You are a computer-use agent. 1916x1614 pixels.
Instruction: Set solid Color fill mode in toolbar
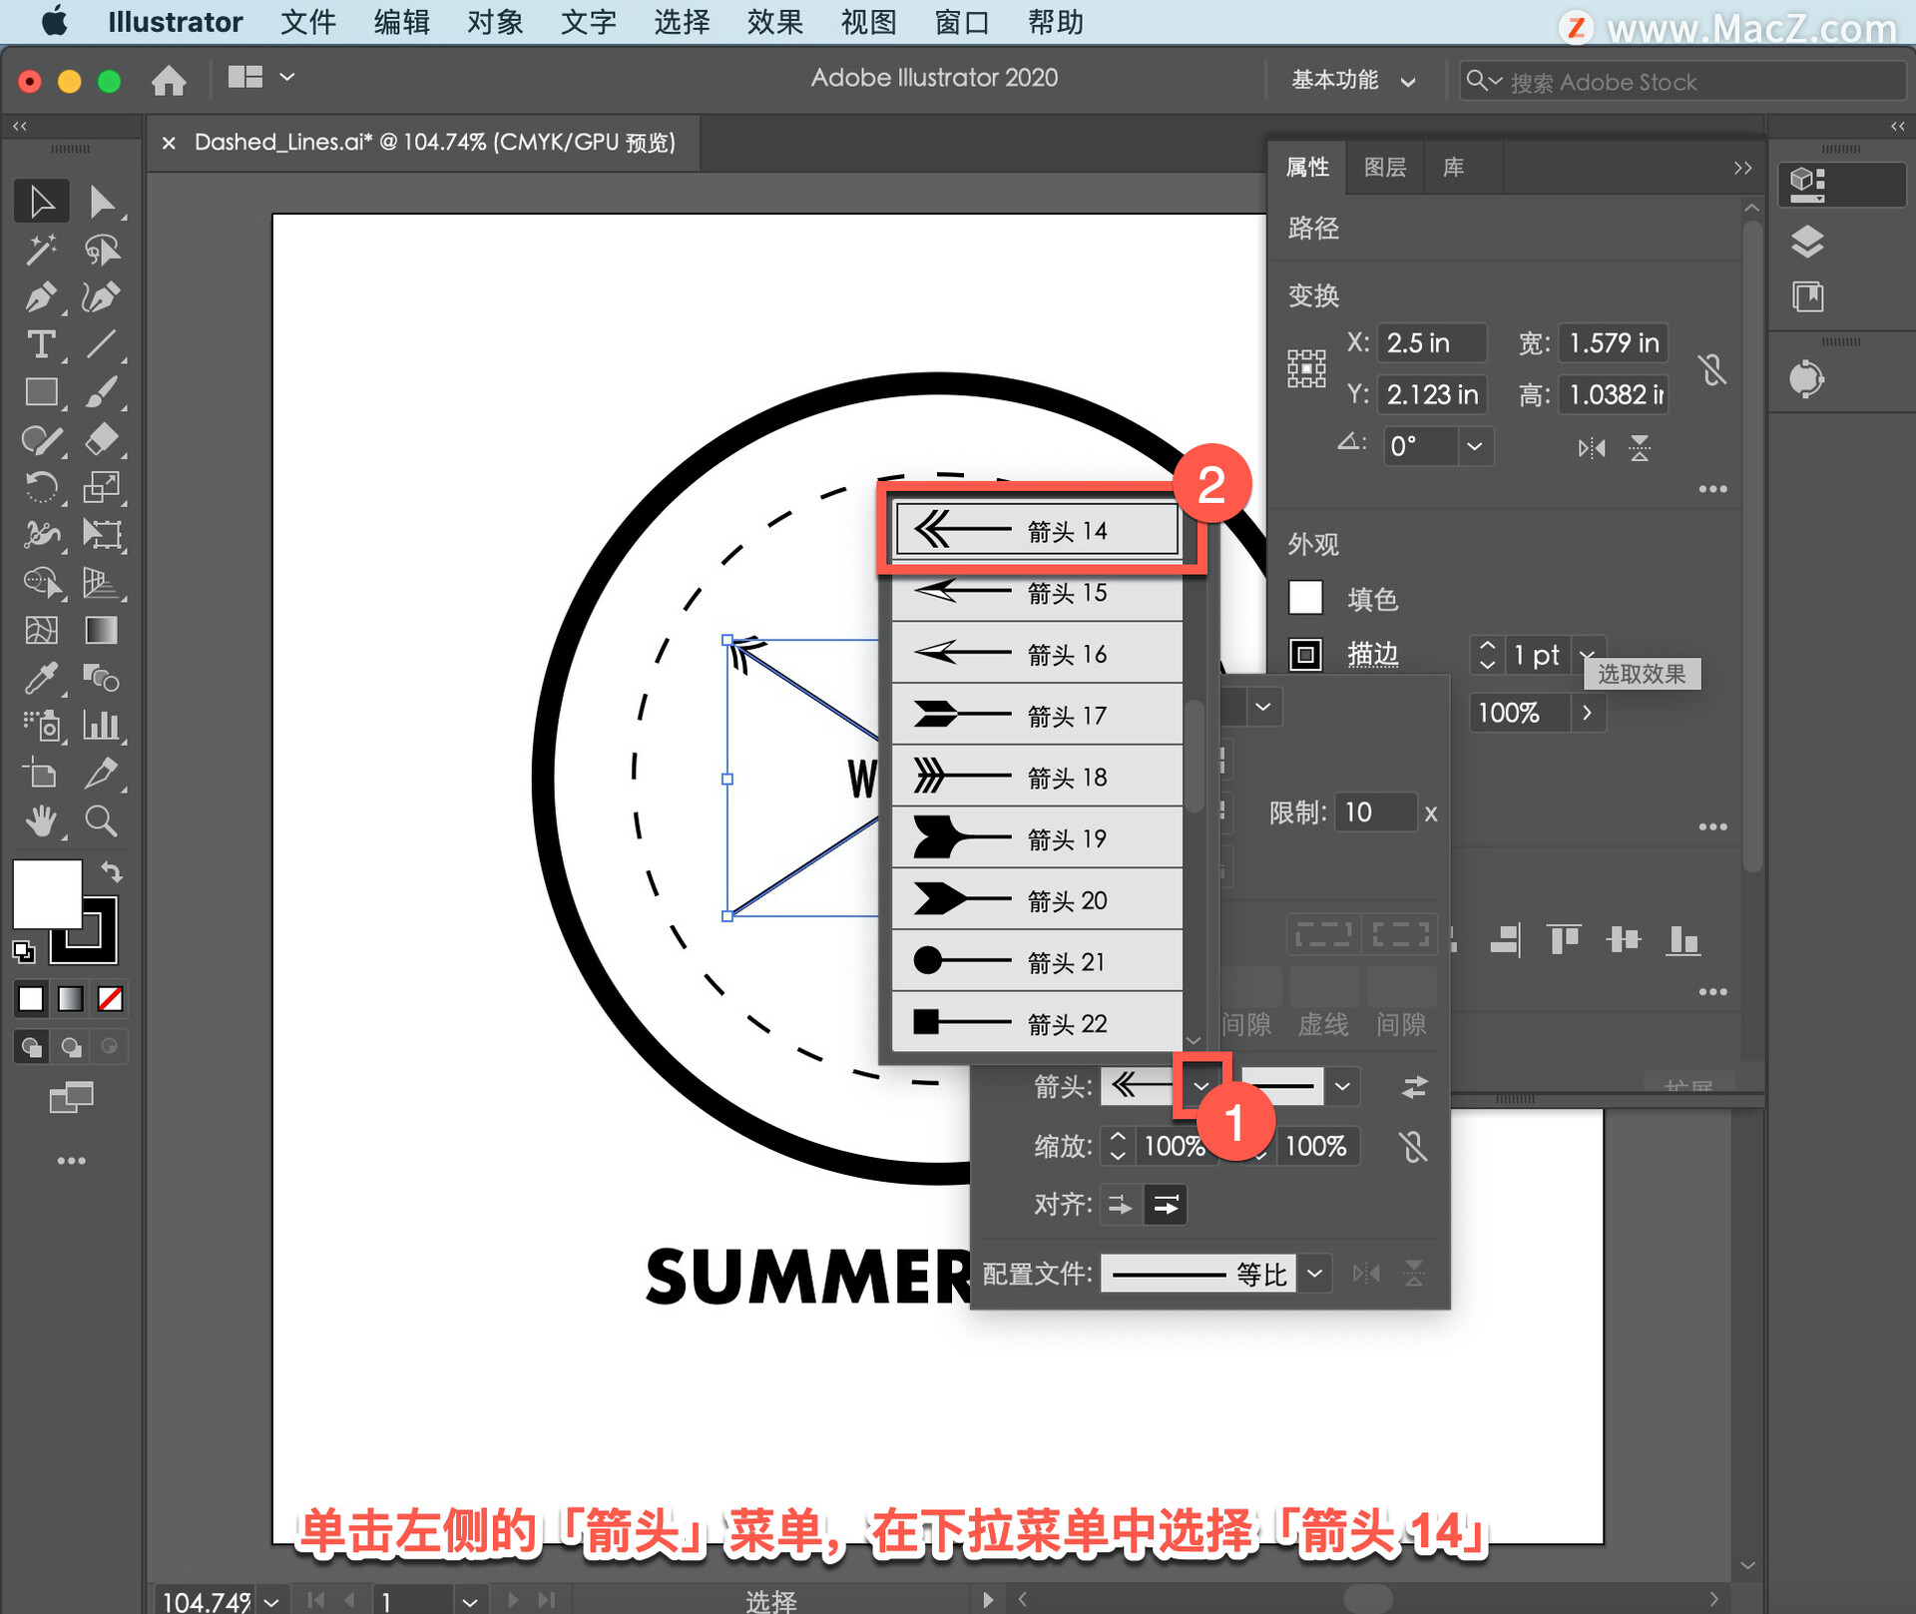tap(31, 998)
